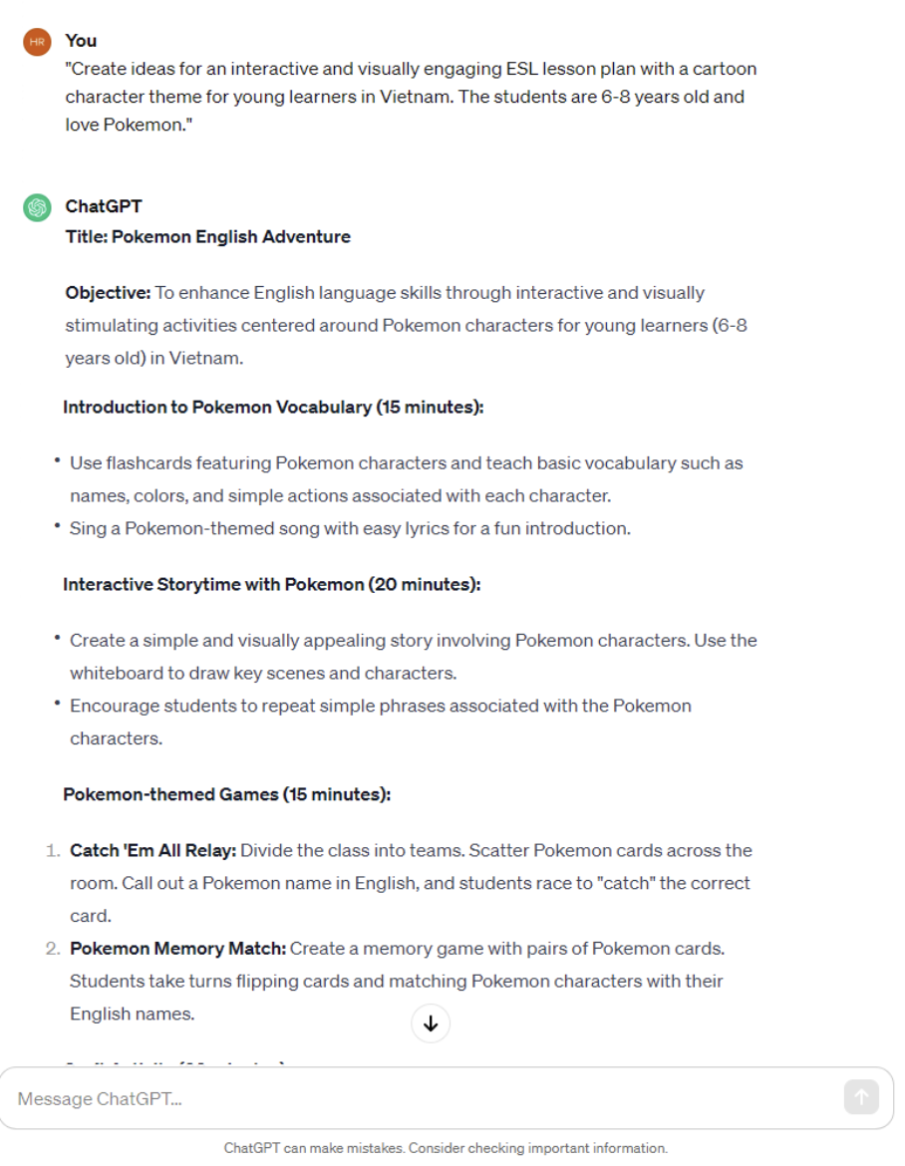
Task: Select the ChatGPT sender name label
Action: [103, 206]
